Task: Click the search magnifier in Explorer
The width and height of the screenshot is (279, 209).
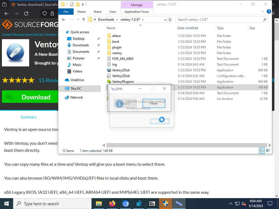Action: (x=265, y=20)
